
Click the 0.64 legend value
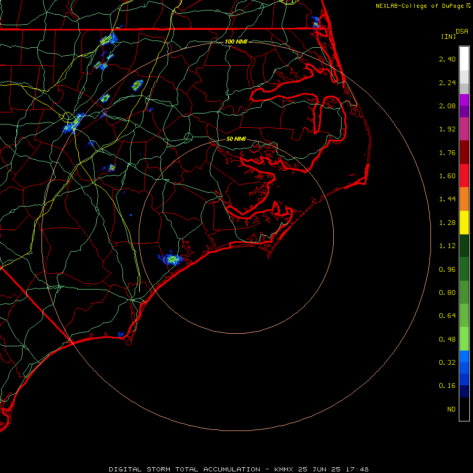(x=447, y=316)
